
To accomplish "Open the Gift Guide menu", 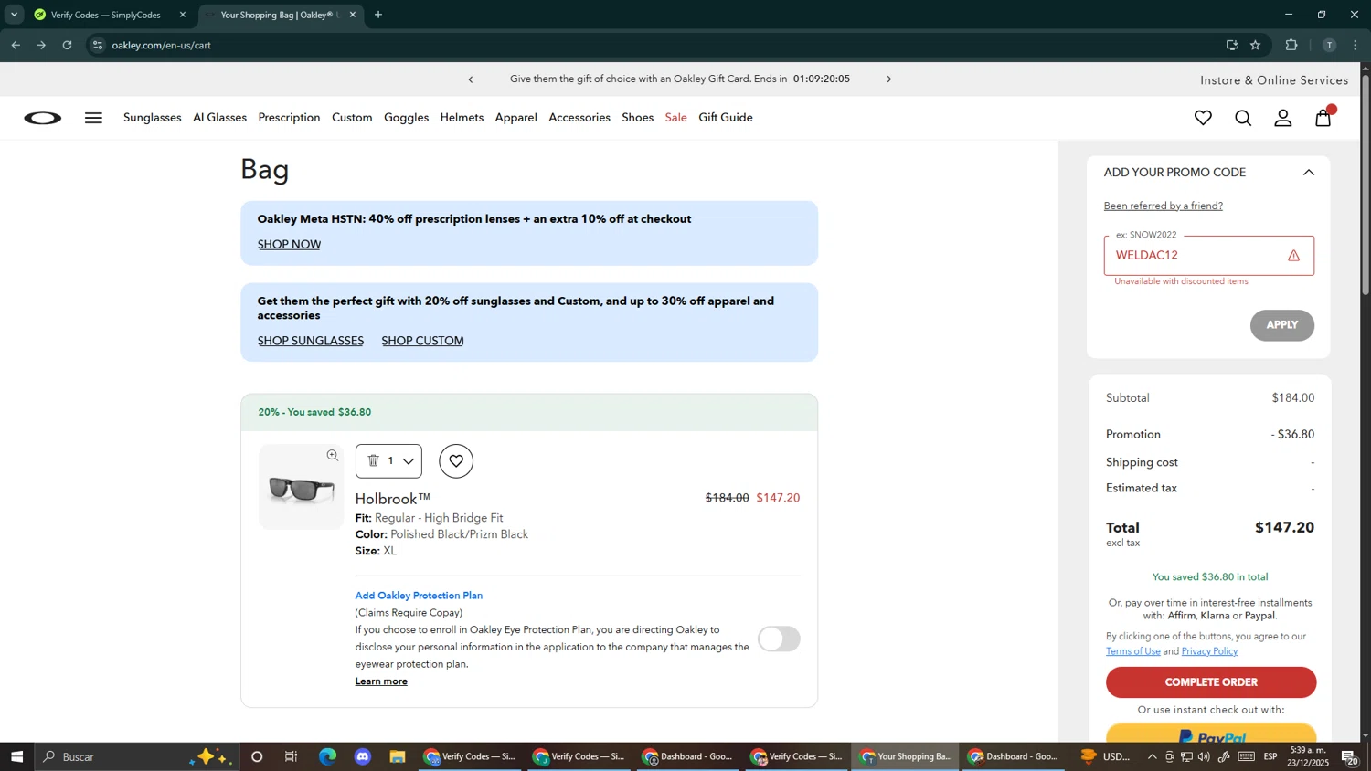I will pyautogui.click(x=726, y=118).
